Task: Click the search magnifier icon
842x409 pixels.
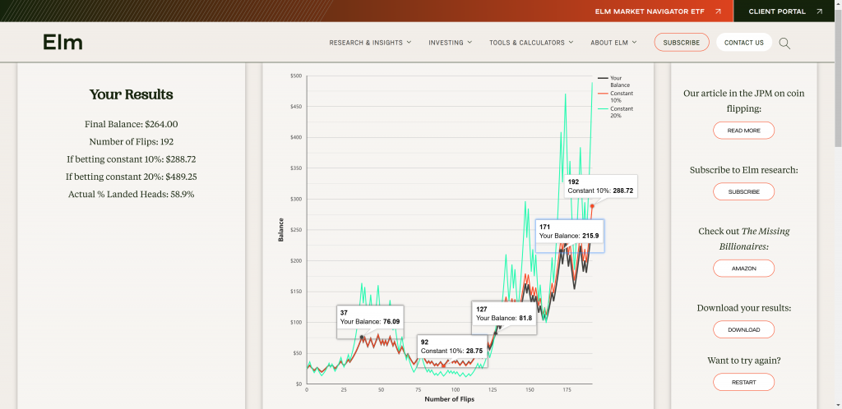Action: (x=784, y=43)
